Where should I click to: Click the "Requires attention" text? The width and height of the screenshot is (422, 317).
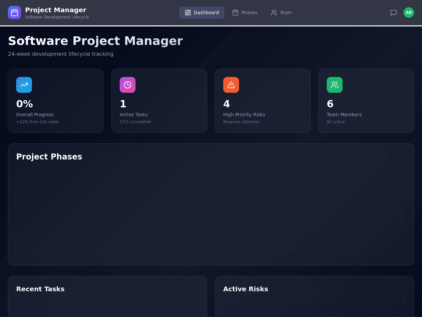pos(241,122)
